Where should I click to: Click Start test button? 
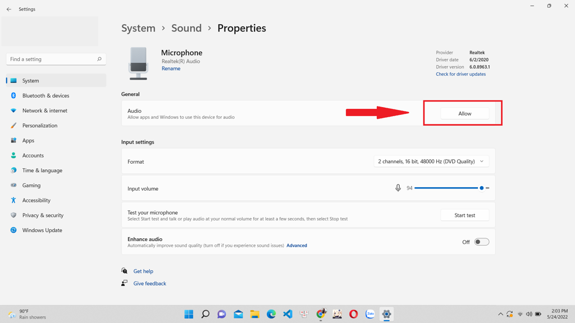pyautogui.click(x=464, y=215)
